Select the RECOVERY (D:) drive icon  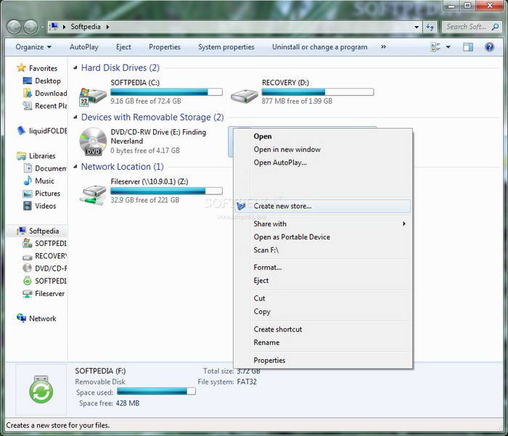(x=245, y=96)
